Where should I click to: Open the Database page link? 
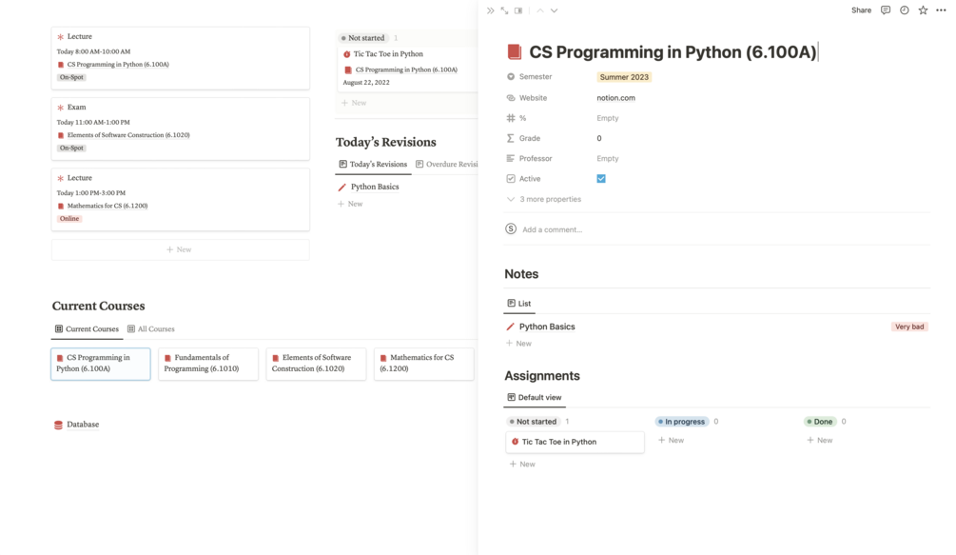pyautogui.click(x=83, y=425)
